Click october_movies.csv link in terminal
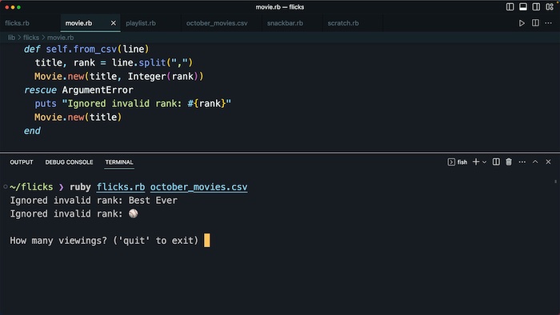This screenshot has height=315, width=560. tap(198, 187)
